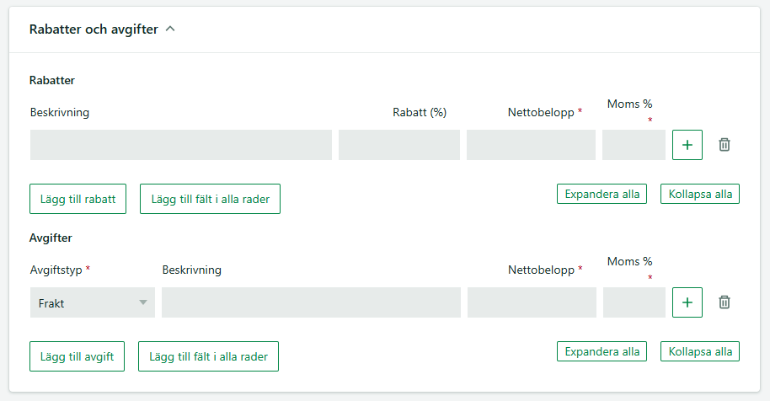Viewport: 770px width, 401px height.
Task: Focus the Rabatt (%) input field
Action: point(399,145)
